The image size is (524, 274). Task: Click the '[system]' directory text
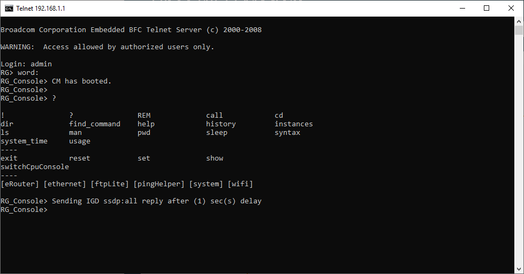click(206, 184)
